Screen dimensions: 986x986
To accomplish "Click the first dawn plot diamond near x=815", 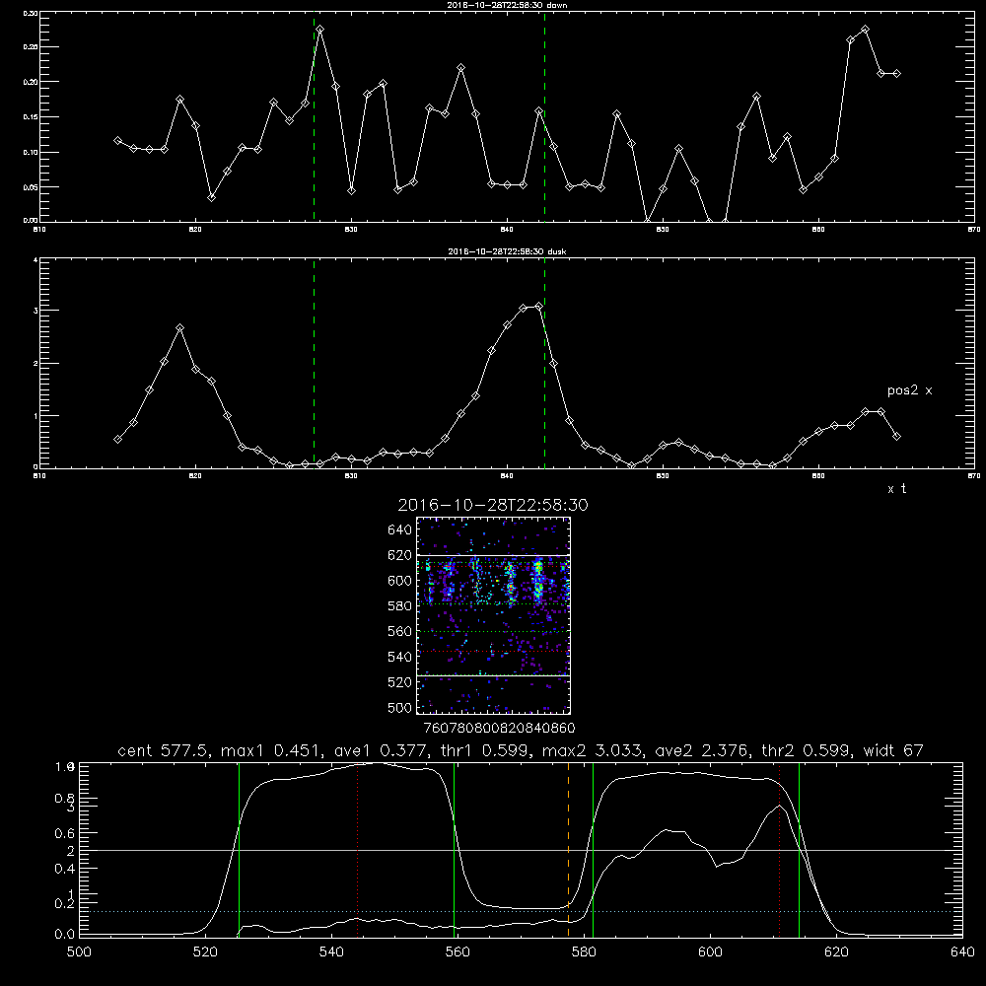I will [117, 140].
